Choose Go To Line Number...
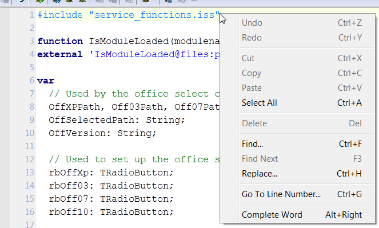This screenshot has height=228, width=379. pos(302,194)
